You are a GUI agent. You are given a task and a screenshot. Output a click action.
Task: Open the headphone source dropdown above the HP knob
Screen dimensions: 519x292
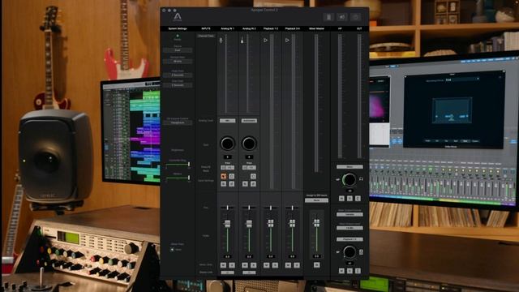(x=350, y=167)
